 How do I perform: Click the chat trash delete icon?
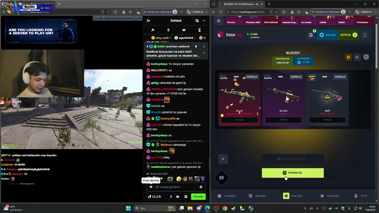[x=168, y=30]
